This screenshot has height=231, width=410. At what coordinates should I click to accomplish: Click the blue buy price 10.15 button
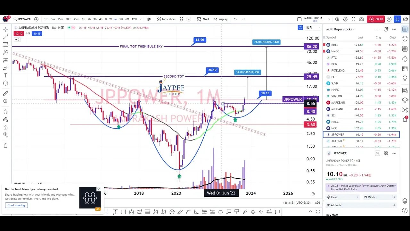tap(37, 34)
